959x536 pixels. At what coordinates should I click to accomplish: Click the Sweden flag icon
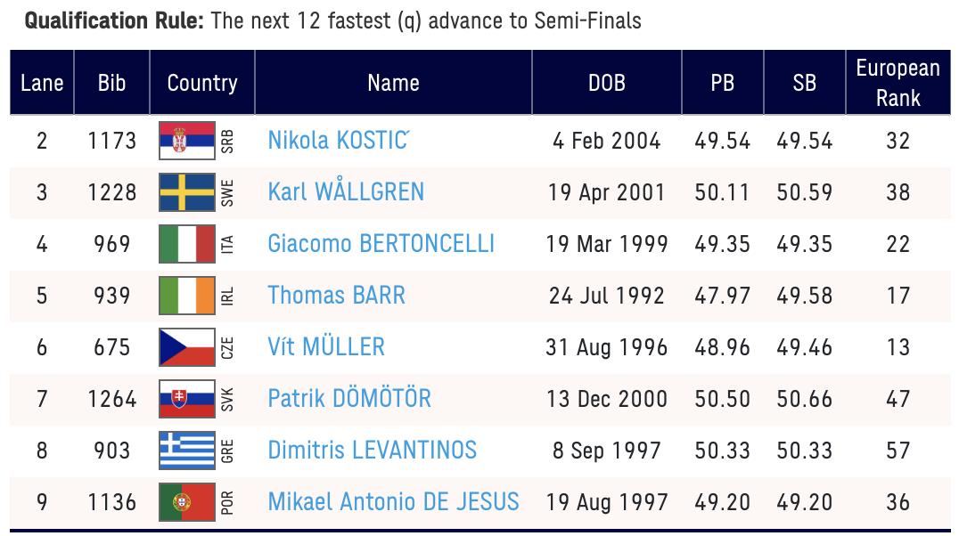click(186, 192)
